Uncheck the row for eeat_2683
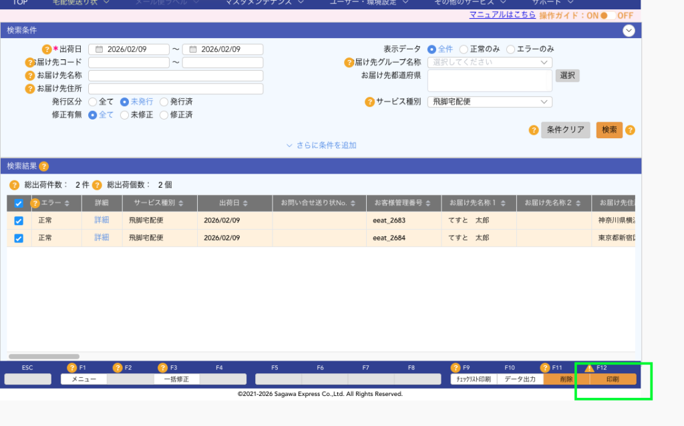The width and height of the screenshot is (684, 426). click(x=19, y=220)
